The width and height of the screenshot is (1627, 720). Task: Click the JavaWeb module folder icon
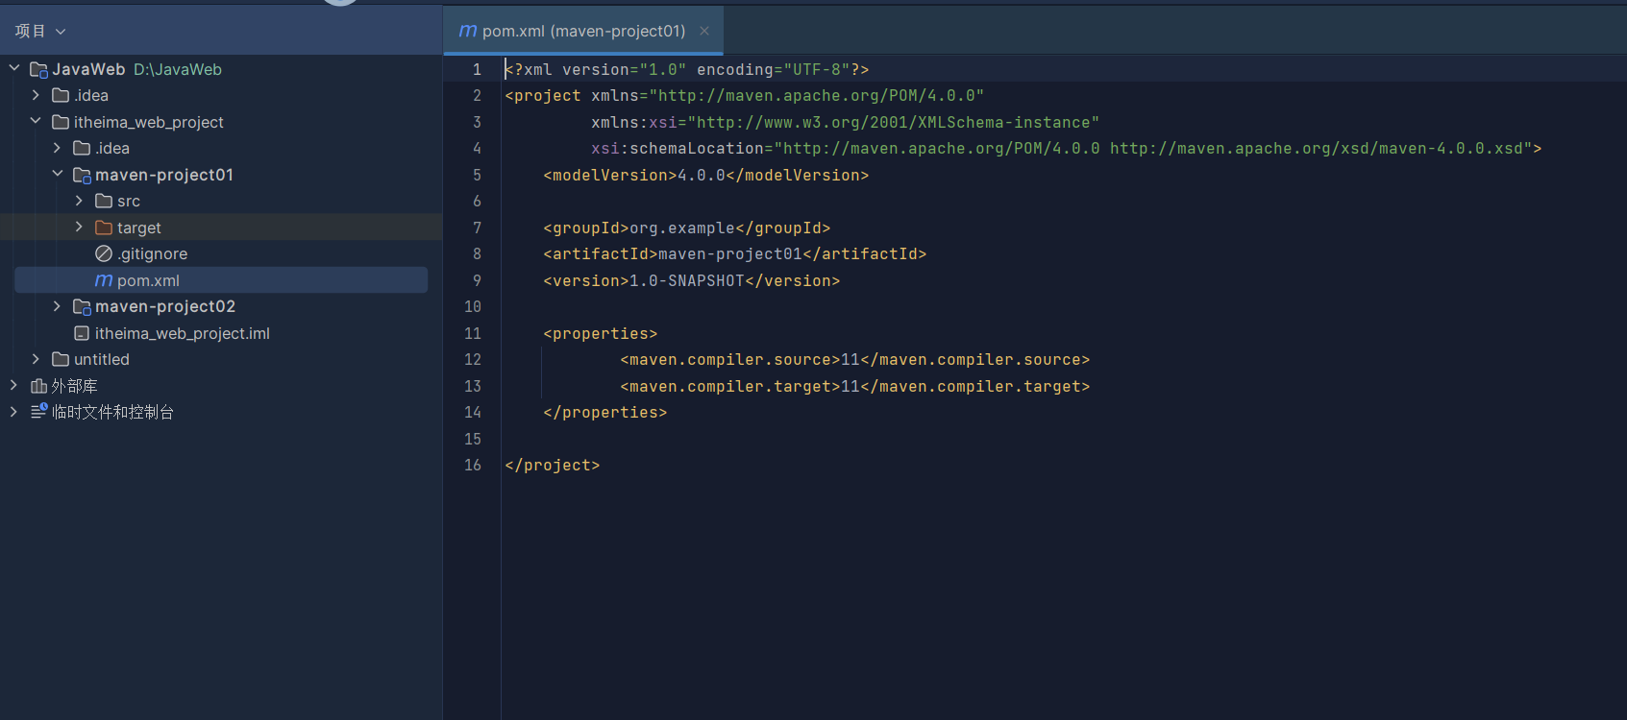pyautogui.click(x=39, y=69)
